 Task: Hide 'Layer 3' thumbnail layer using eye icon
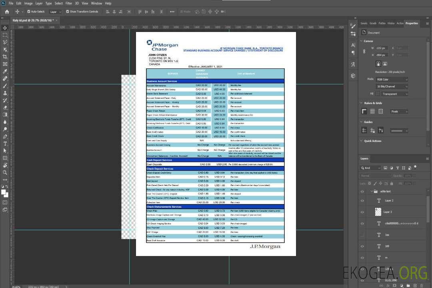click(362, 212)
